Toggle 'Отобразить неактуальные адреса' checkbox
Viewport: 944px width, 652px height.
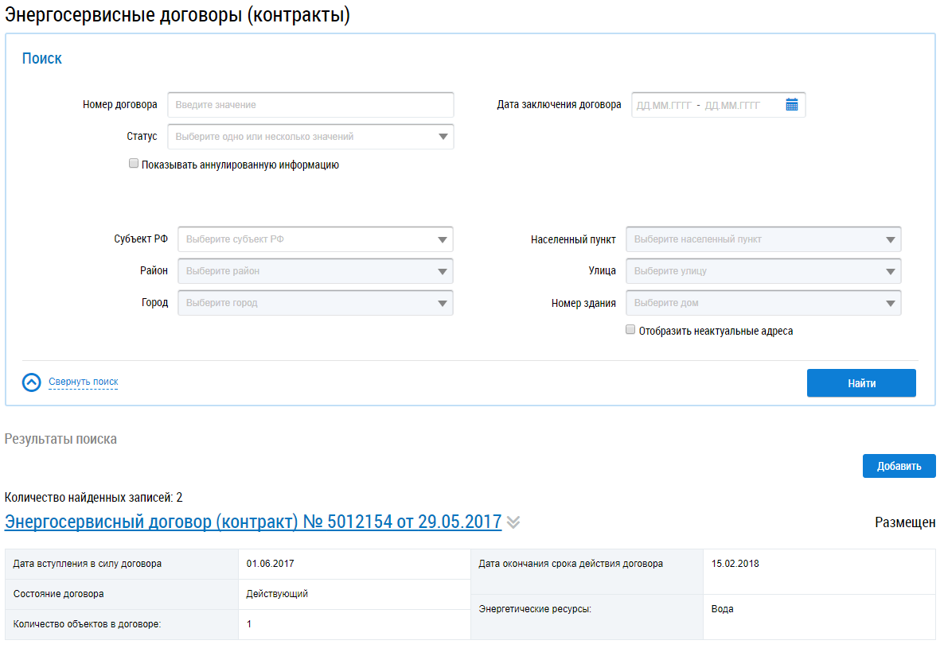tap(630, 330)
